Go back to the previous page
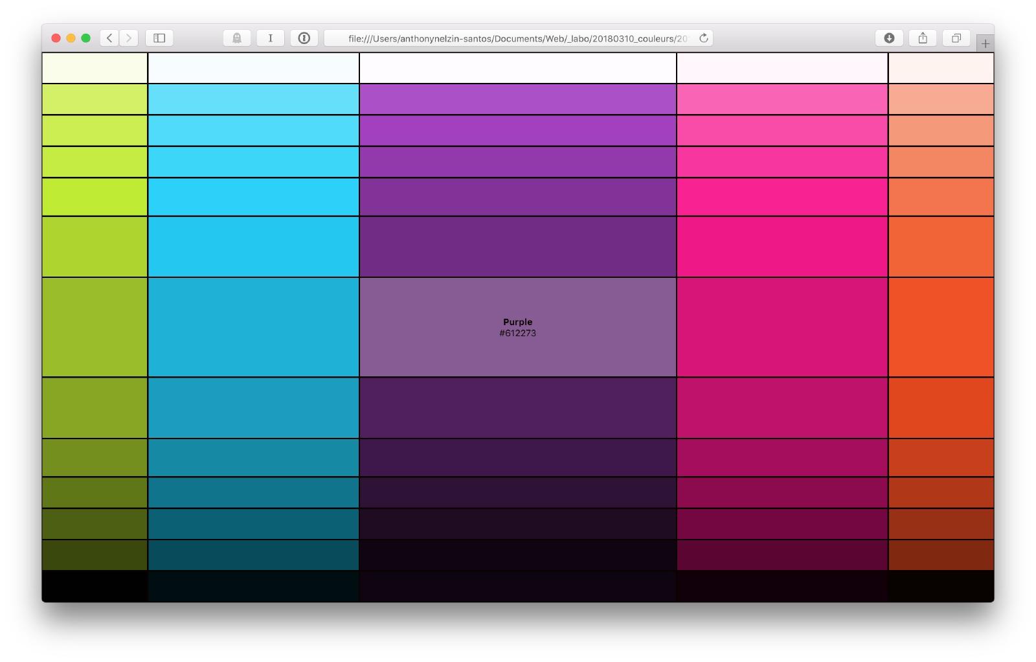This screenshot has height=662, width=1036. pos(109,38)
